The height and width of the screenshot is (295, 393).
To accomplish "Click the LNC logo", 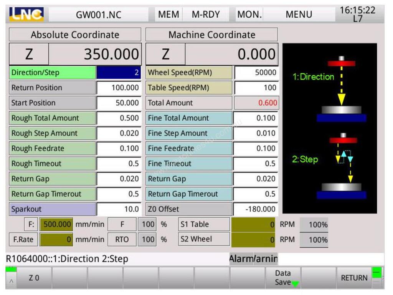I will [x=26, y=15].
